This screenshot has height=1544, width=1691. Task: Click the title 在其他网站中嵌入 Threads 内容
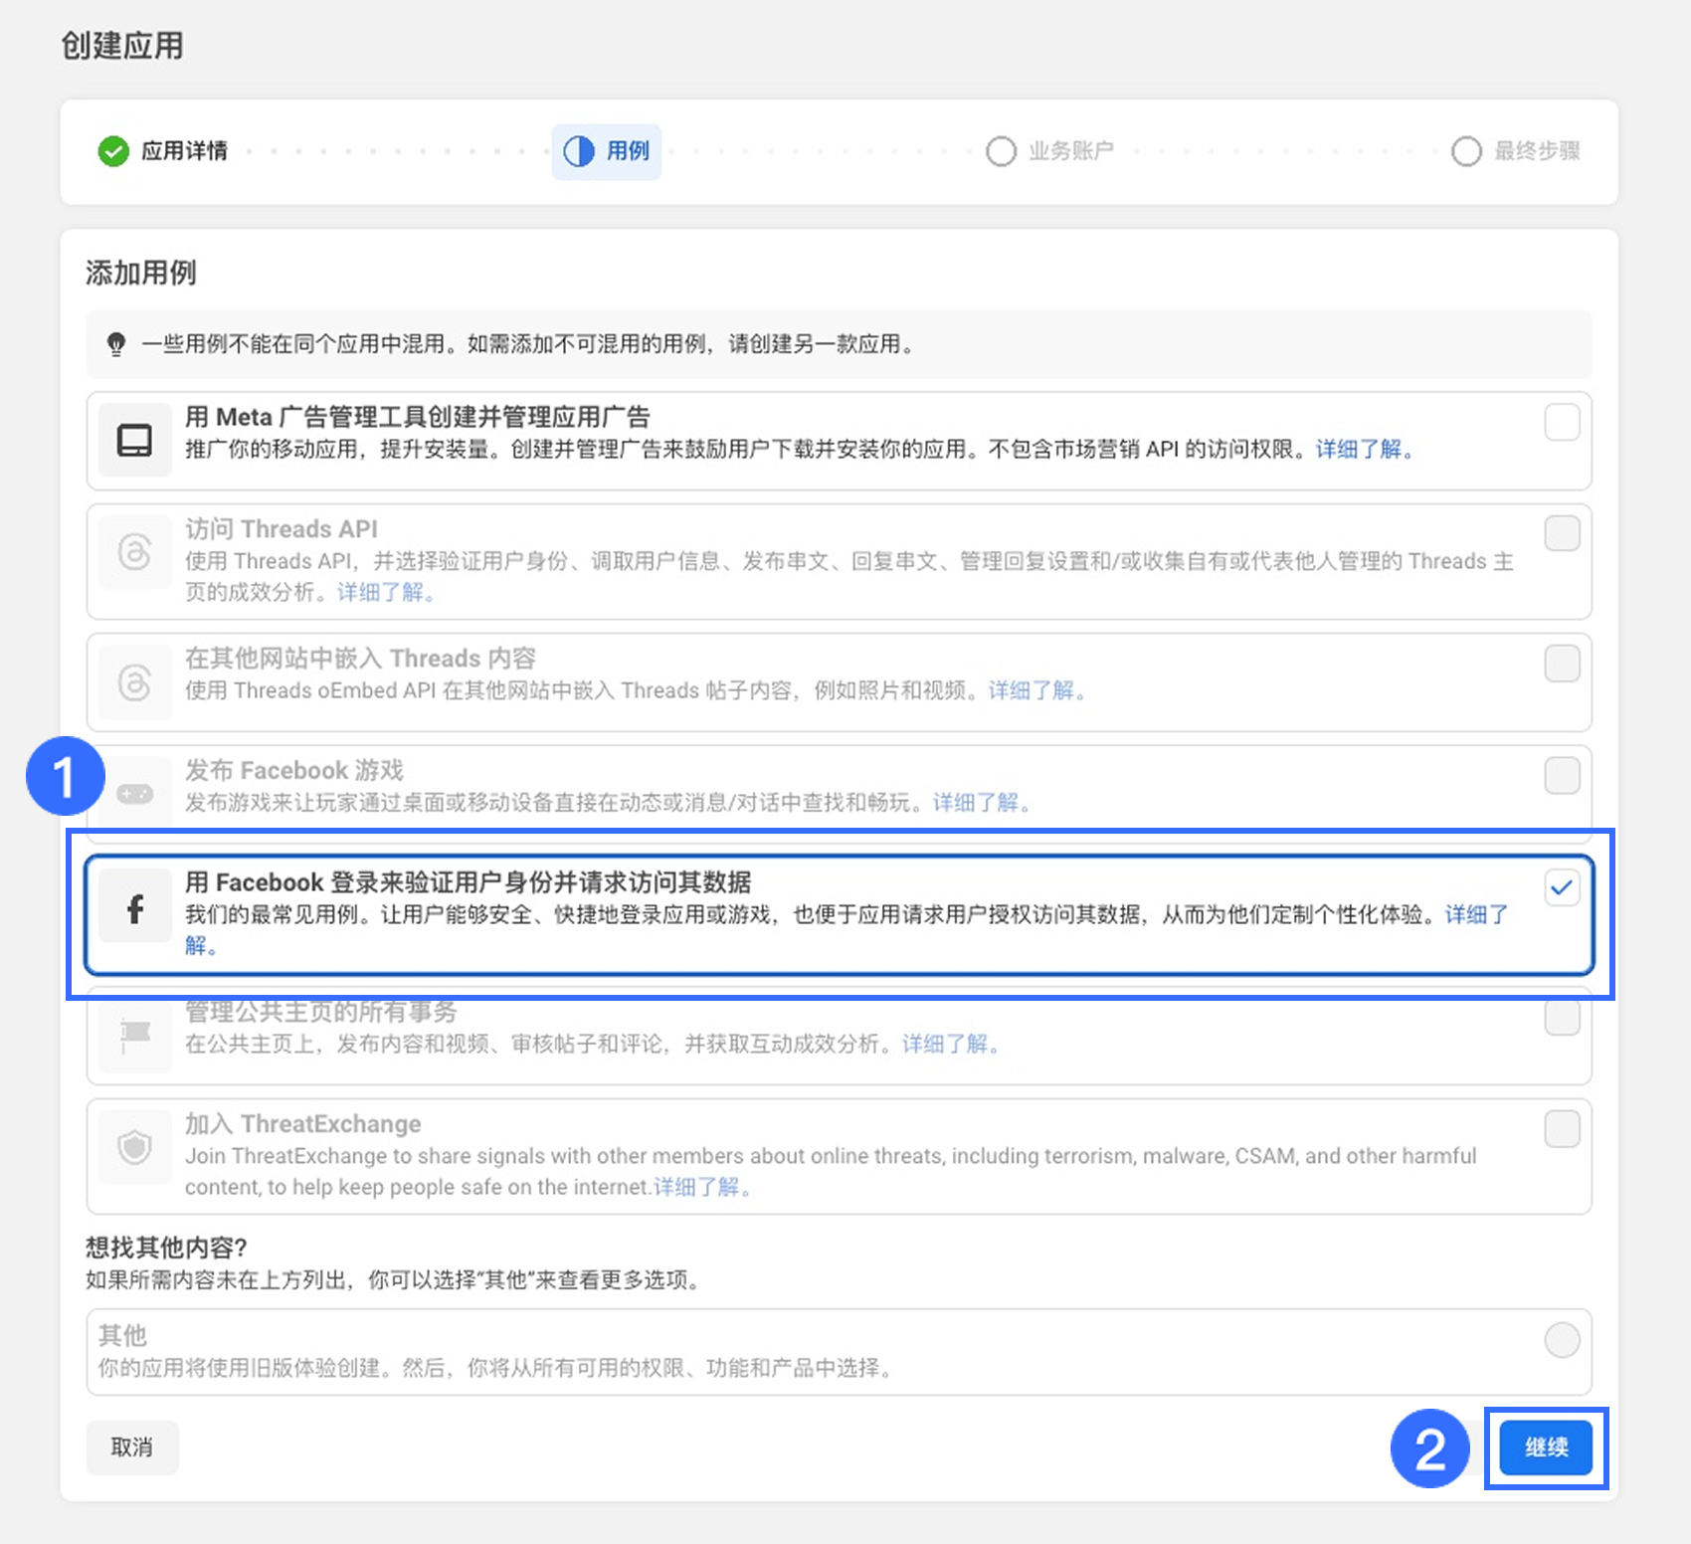pyautogui.click(x=360, y=658)
